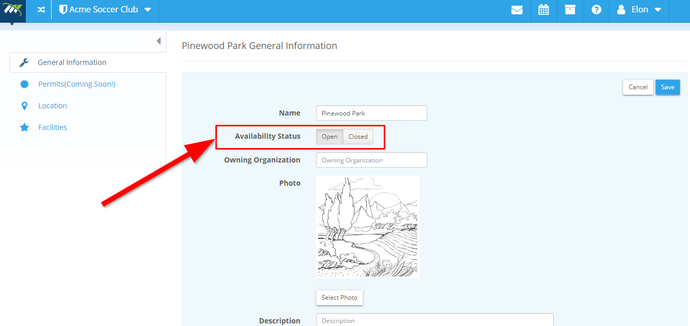
Task: Click the shield icon beside Acme Soccer Club
Action: pyautogui.click(x=63, y=10)
